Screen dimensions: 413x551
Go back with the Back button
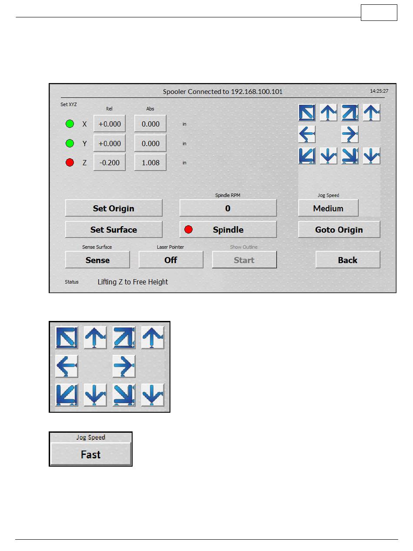coord(348,260)
